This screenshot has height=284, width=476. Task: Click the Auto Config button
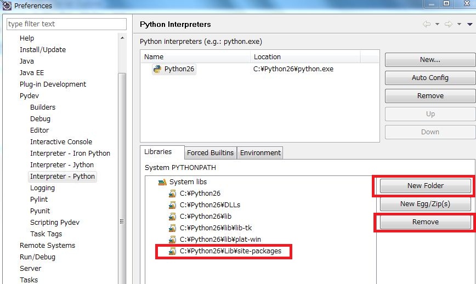pos(430,78)
